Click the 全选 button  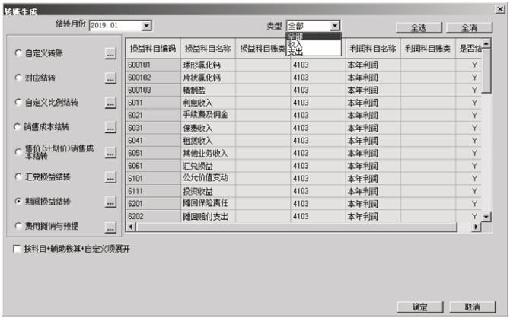click(419, 27)
